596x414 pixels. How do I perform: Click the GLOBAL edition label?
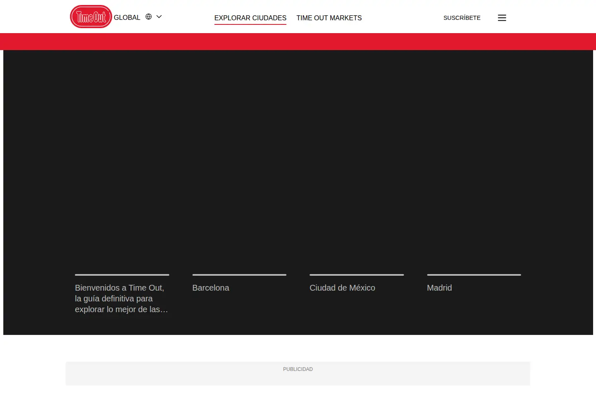point(127,17)
